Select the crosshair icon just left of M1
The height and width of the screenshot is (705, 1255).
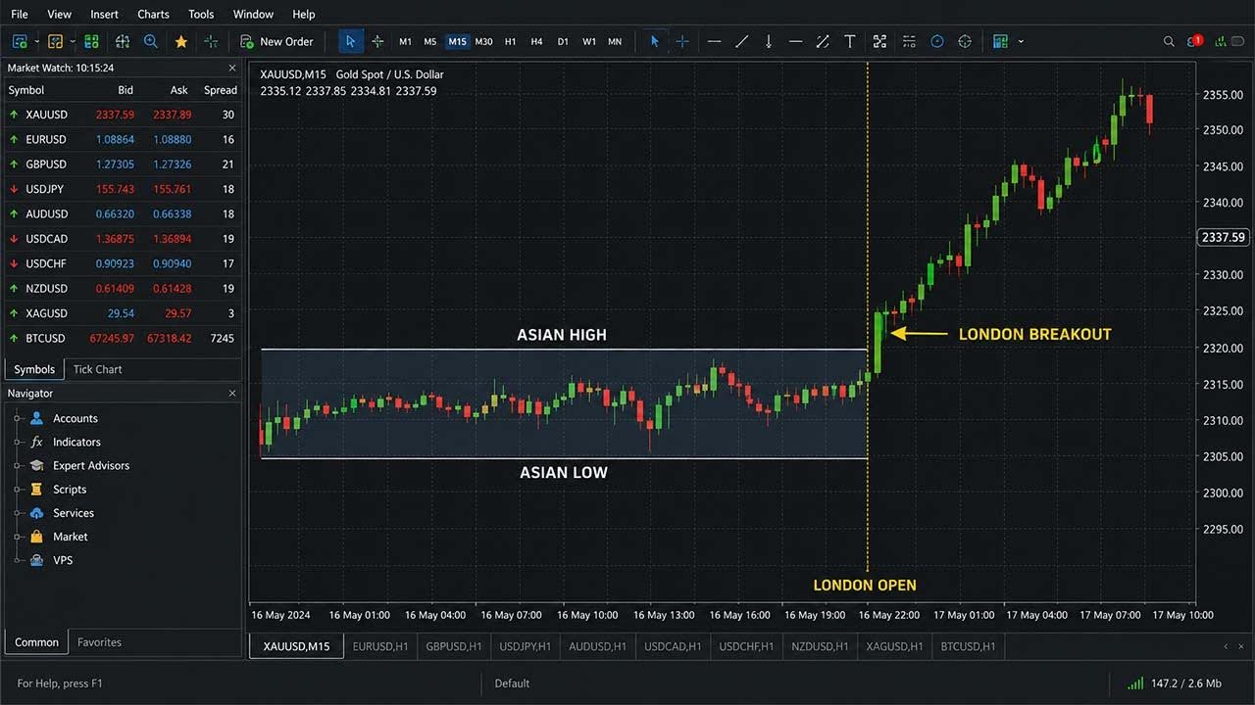pos(377,41)
